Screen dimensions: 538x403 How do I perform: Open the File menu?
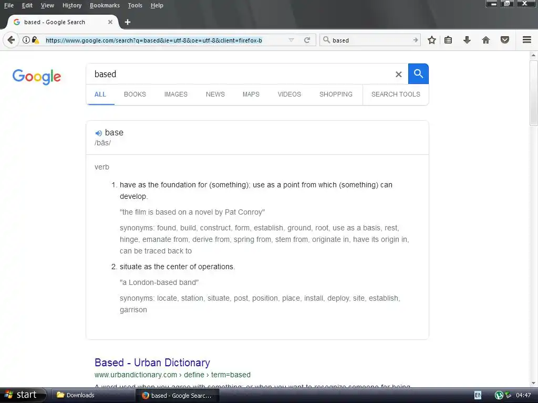9,5
